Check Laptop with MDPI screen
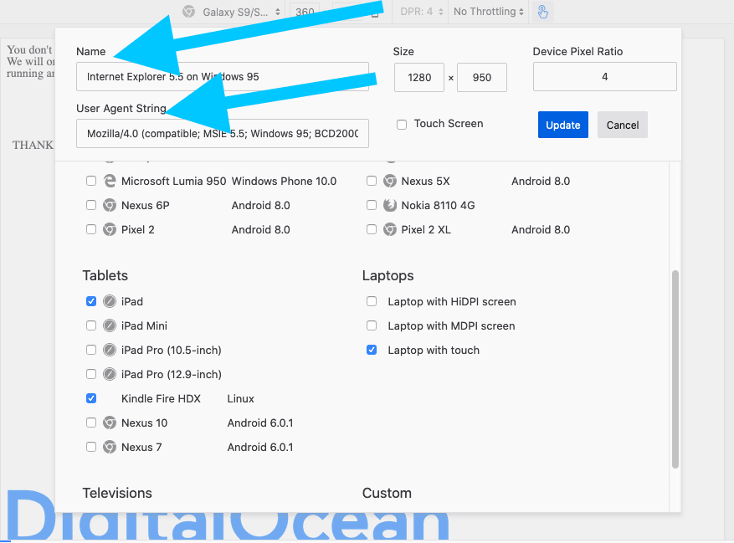This screenshot has height=543, width=734. click(x=372, y=325)
